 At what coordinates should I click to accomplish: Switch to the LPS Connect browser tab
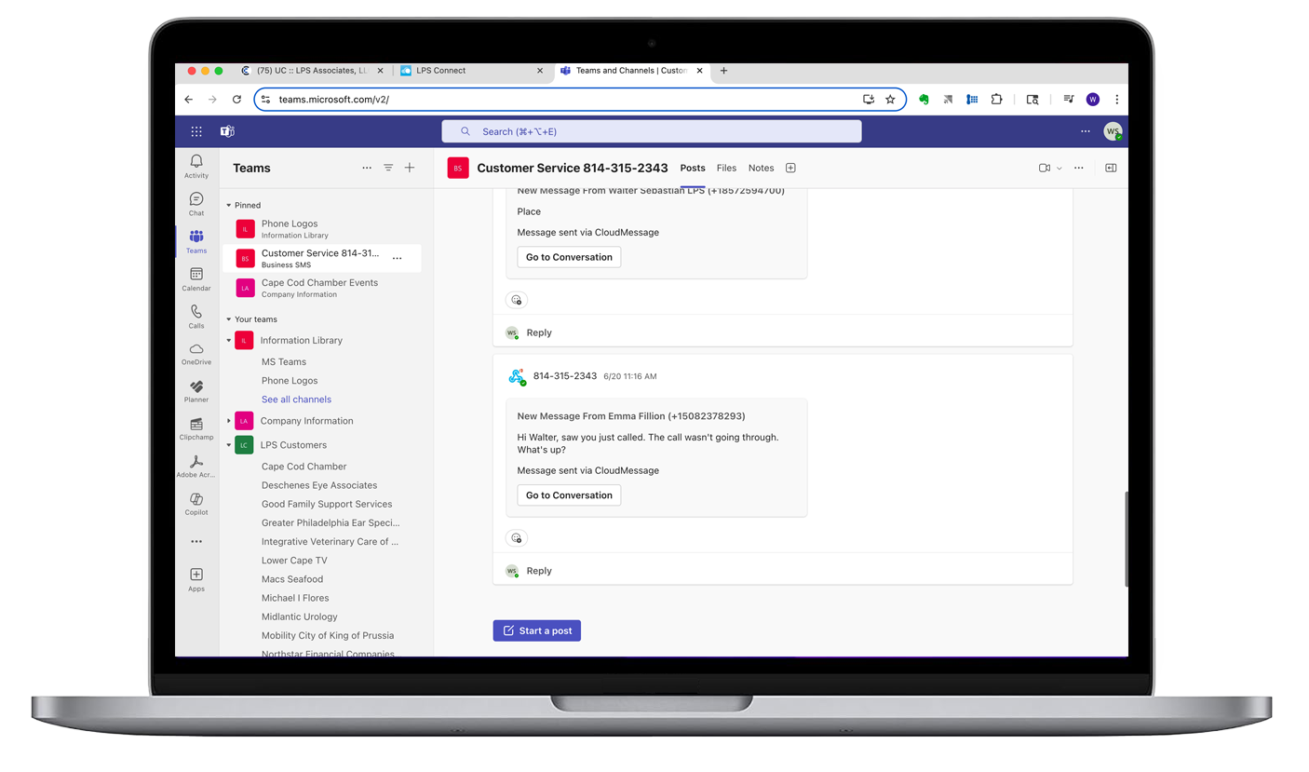(472, 71)
